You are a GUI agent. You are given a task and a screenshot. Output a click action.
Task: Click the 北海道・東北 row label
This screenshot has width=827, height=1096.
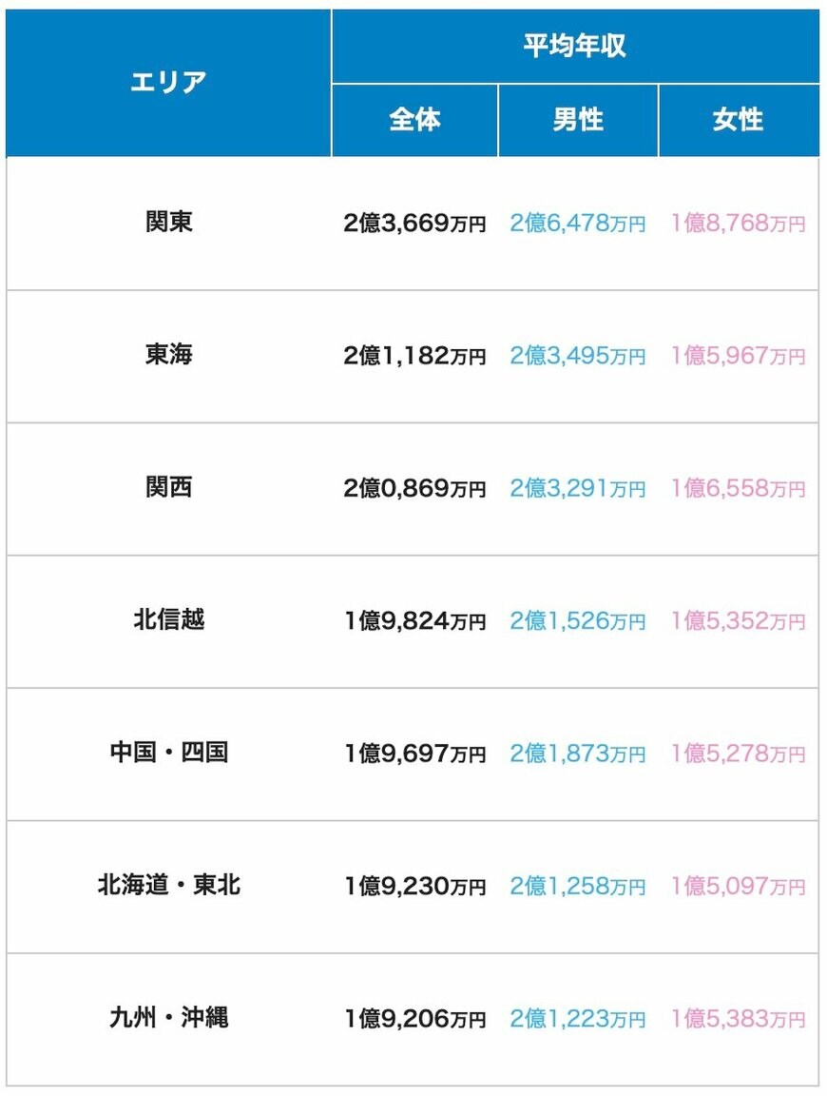click(168, 886)
